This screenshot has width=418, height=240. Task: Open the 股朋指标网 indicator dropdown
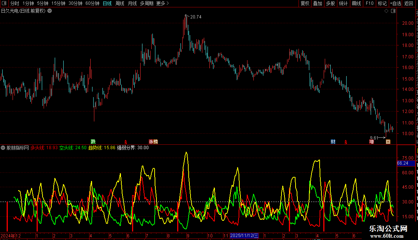click(3, 148)
